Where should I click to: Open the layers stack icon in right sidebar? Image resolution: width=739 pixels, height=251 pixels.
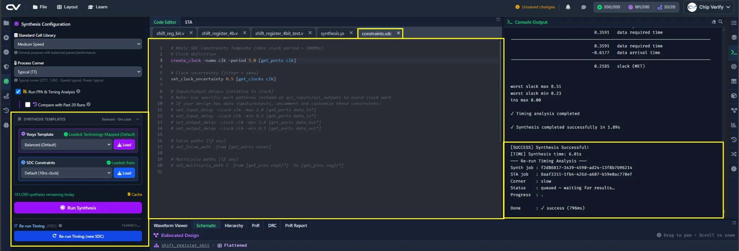(734, 37)
